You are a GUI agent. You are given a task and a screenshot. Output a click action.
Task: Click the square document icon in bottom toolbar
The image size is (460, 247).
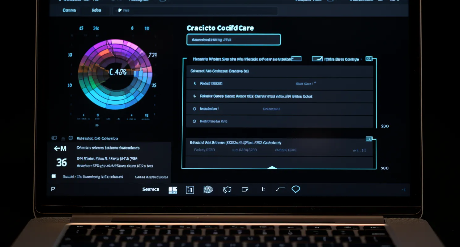click(x=190, y=190)
